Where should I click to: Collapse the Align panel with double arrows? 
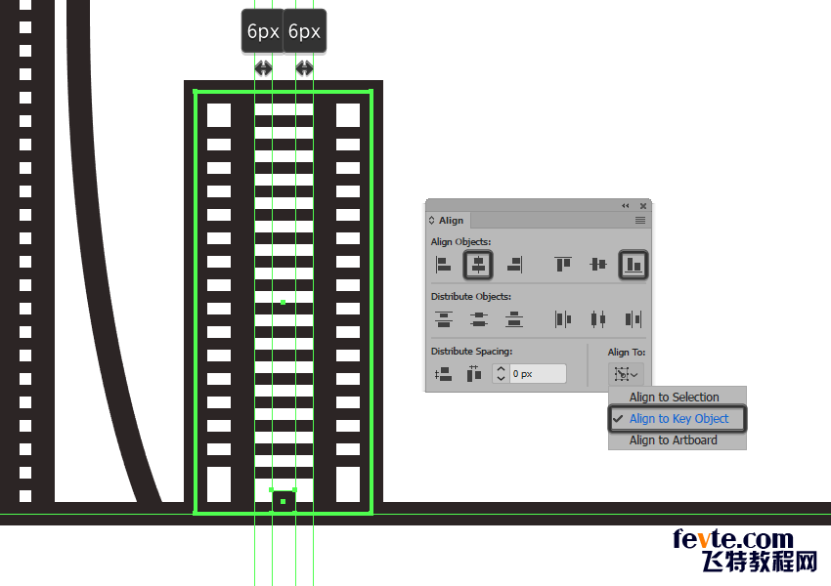point(626,206)
